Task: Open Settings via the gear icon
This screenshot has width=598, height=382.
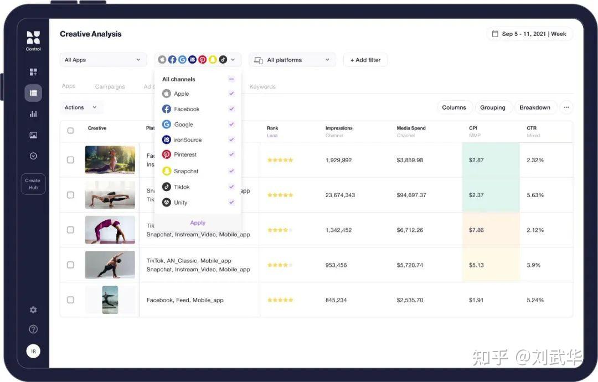Action: point(33,310)
